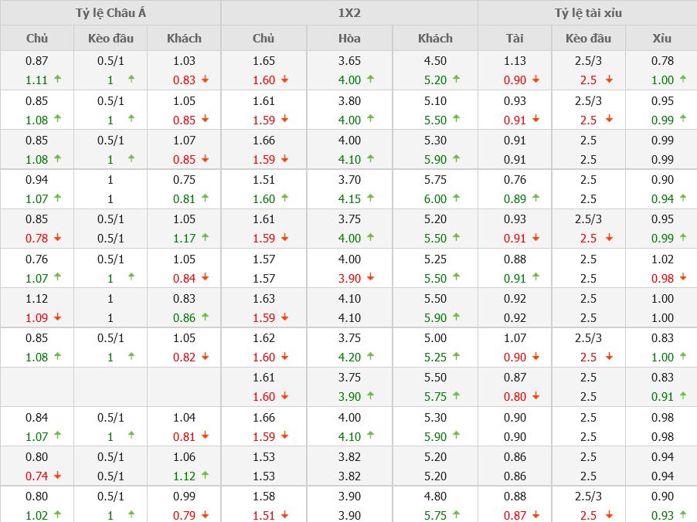Click the red arrow beside 0.79
Screen dimensions: 697x522
(x=206, y=515)
